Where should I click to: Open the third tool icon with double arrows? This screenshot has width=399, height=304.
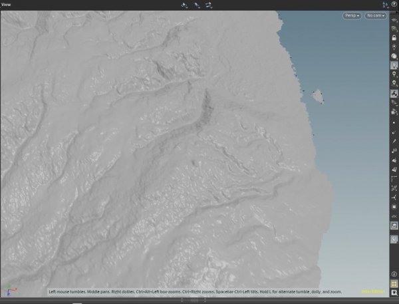[209, 5]
